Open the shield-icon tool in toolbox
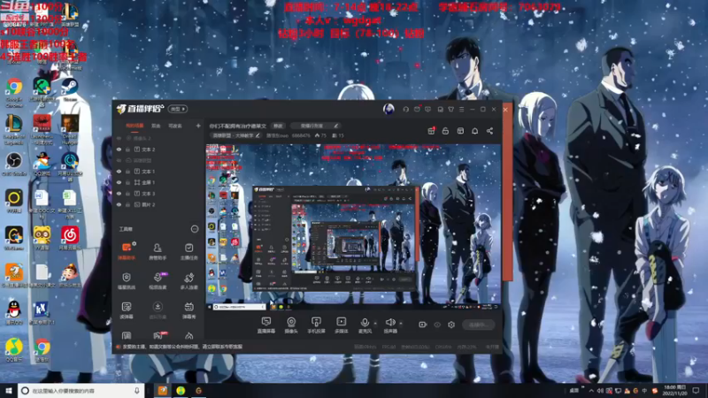 coord(127,280)
